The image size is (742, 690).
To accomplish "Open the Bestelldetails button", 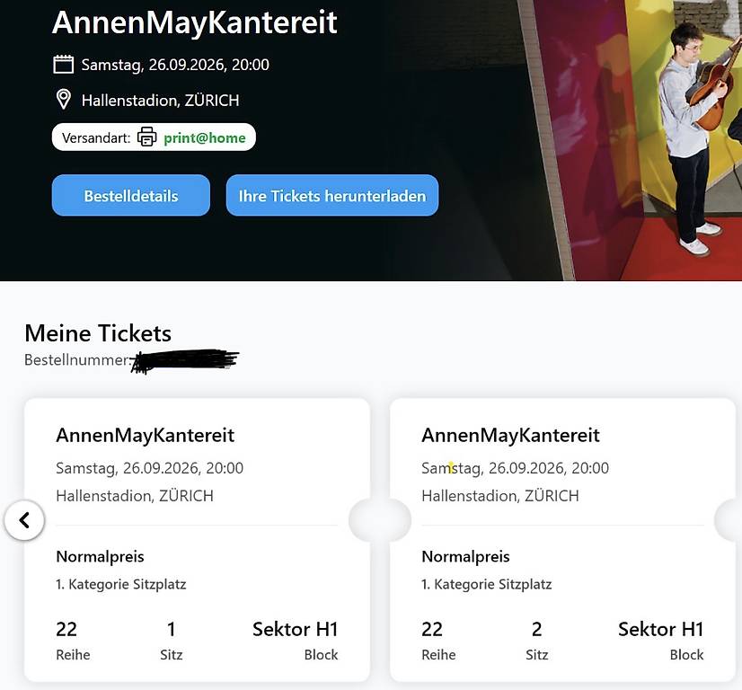I will pyautogui.click(x=131, y=196).
